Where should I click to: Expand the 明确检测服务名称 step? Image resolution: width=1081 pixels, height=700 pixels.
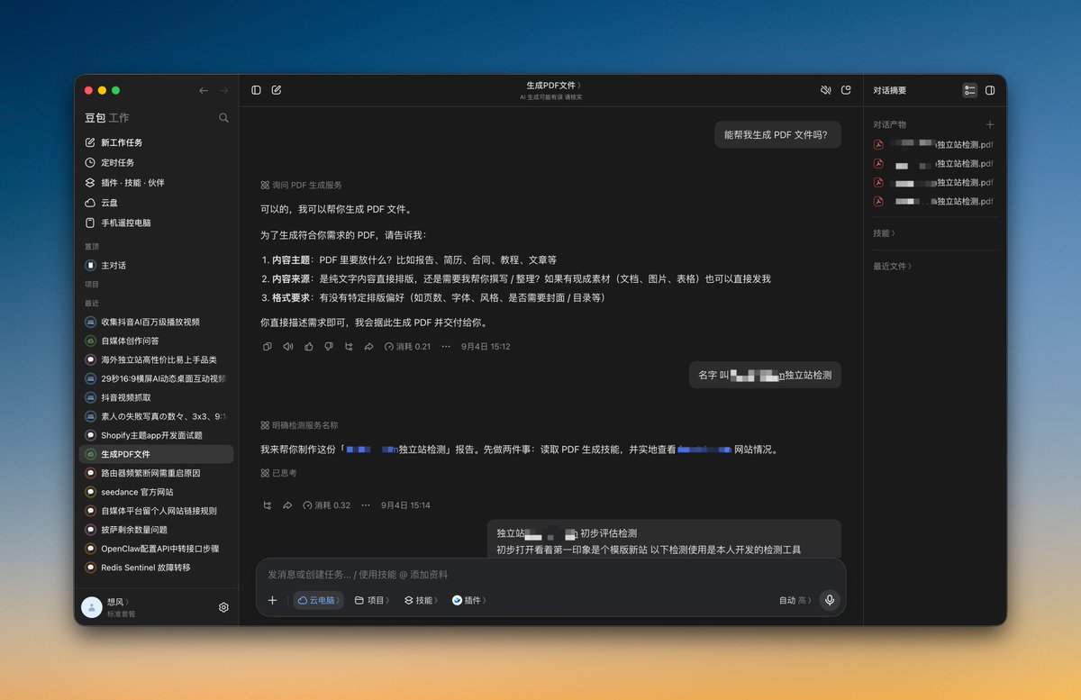click(x=299, y=425)
